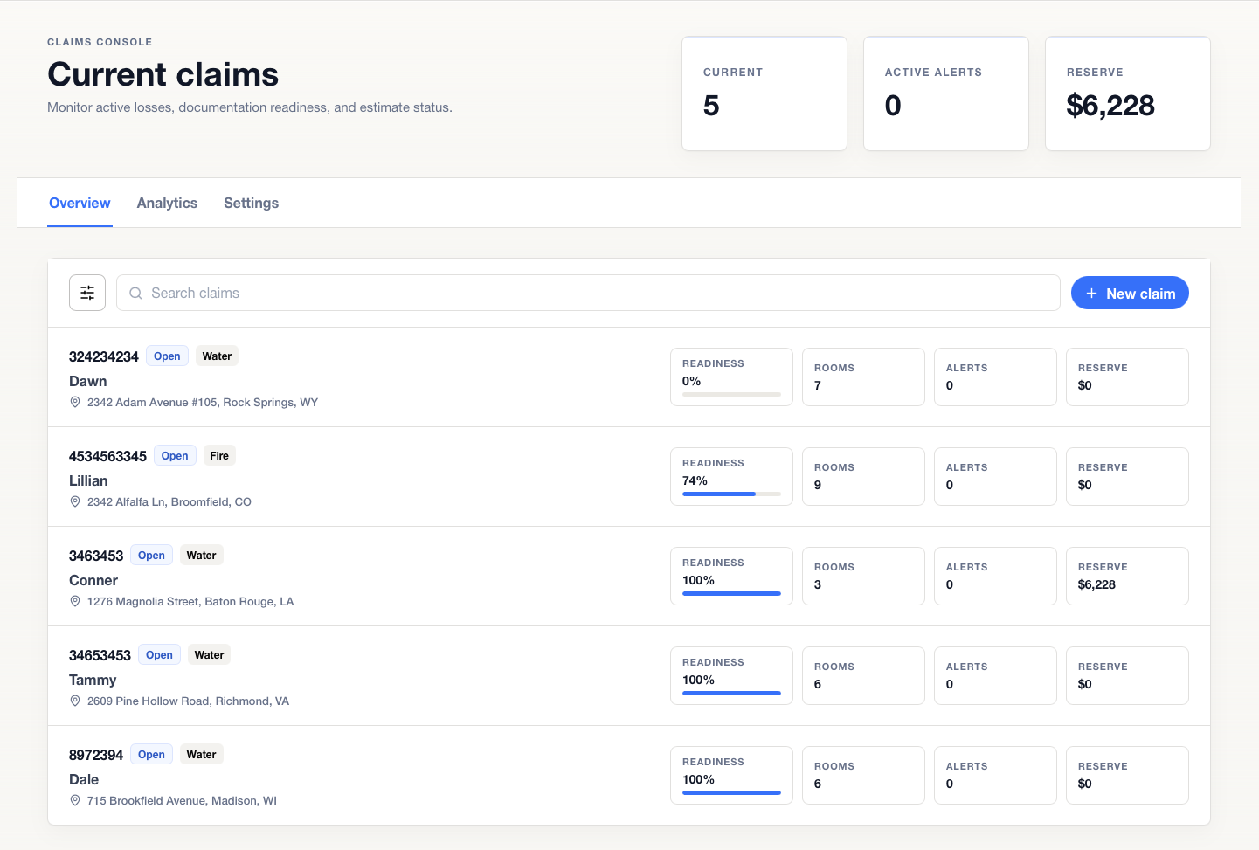
Task: Select the claimant name Lillian
Action: tap(88, 481)
